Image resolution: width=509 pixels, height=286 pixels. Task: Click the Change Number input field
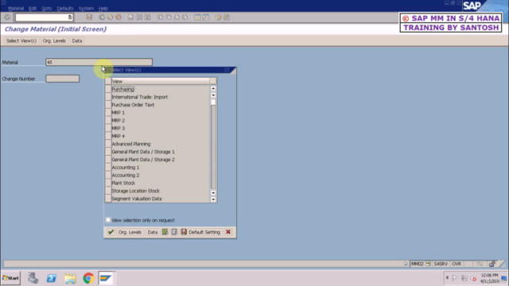point(62,79)
